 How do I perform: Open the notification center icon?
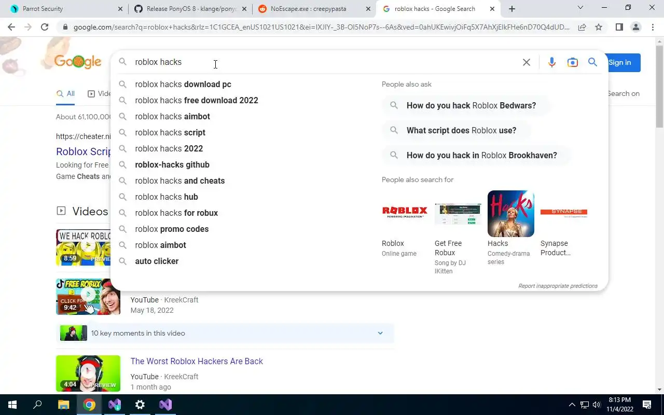647,405
